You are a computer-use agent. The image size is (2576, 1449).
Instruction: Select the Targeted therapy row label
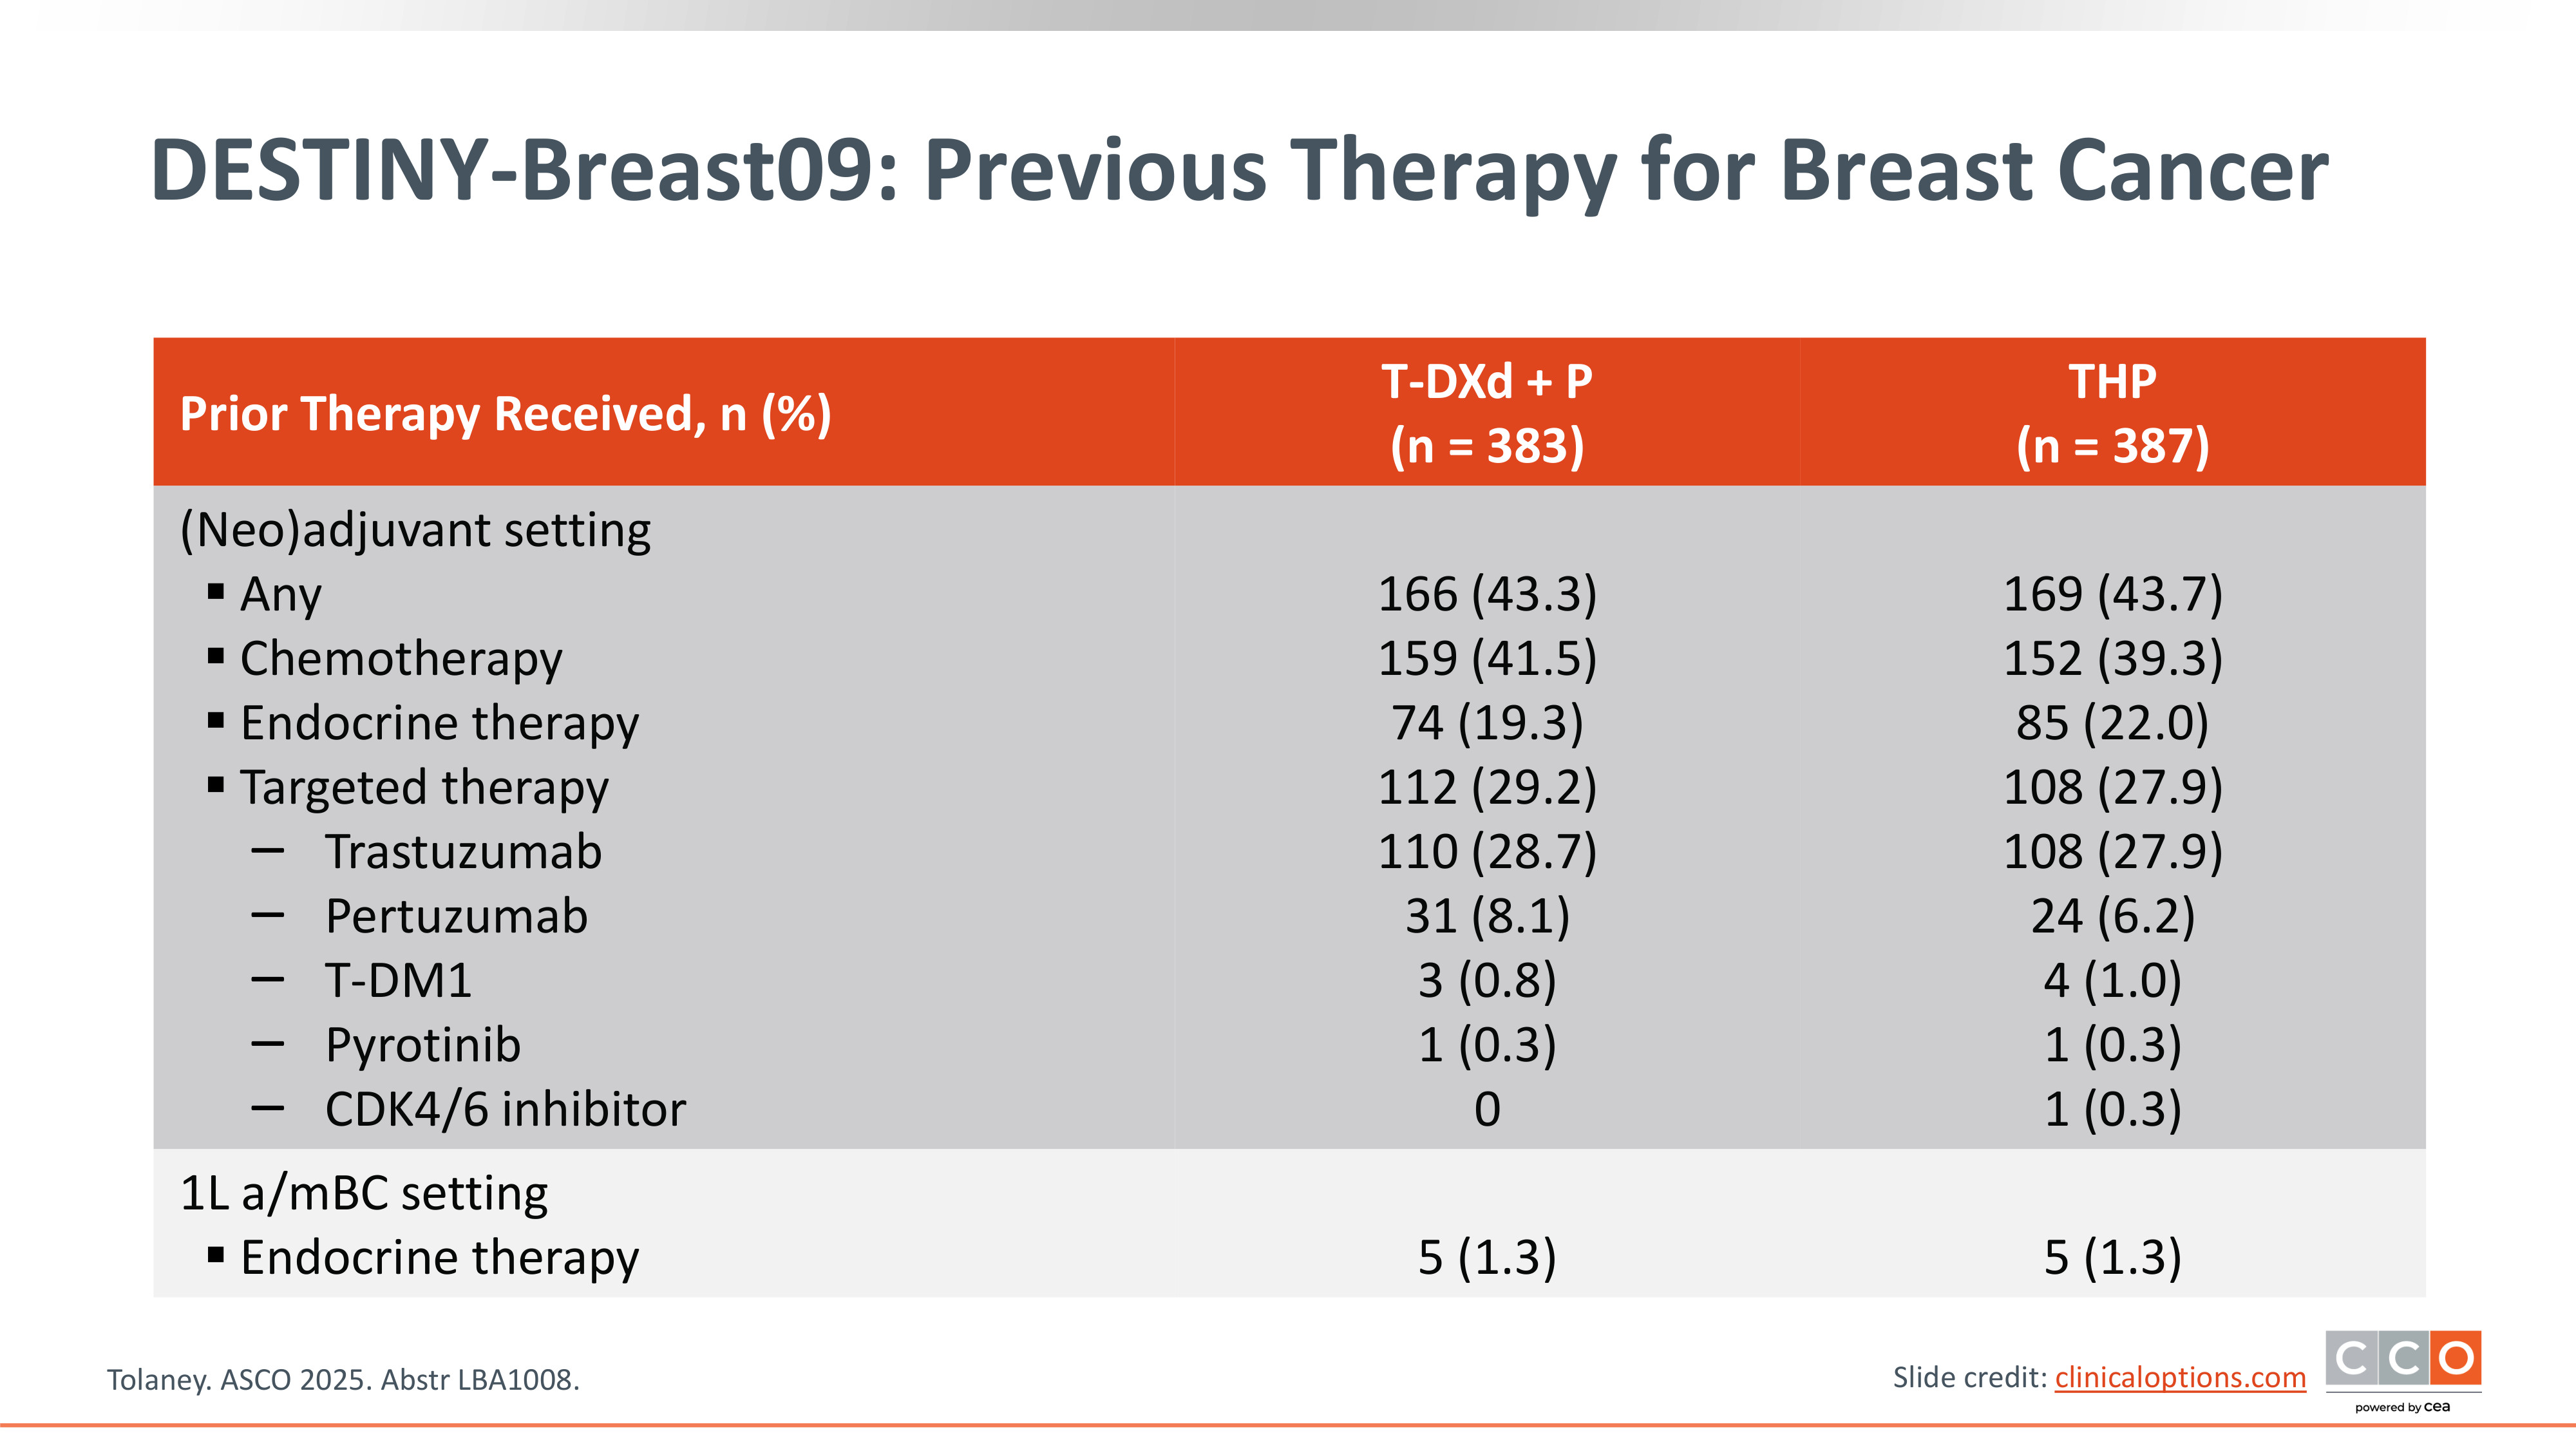(x=424, y=788)
